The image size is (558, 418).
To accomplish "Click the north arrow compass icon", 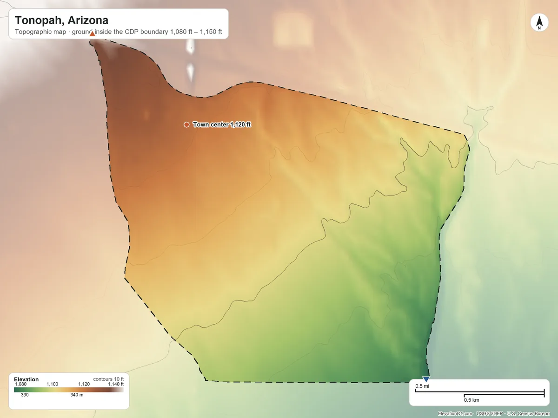I will [539, 23].
